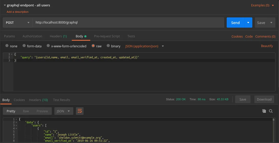
Task: Click the response vertical scrollbar thumb
Action: 274,120
